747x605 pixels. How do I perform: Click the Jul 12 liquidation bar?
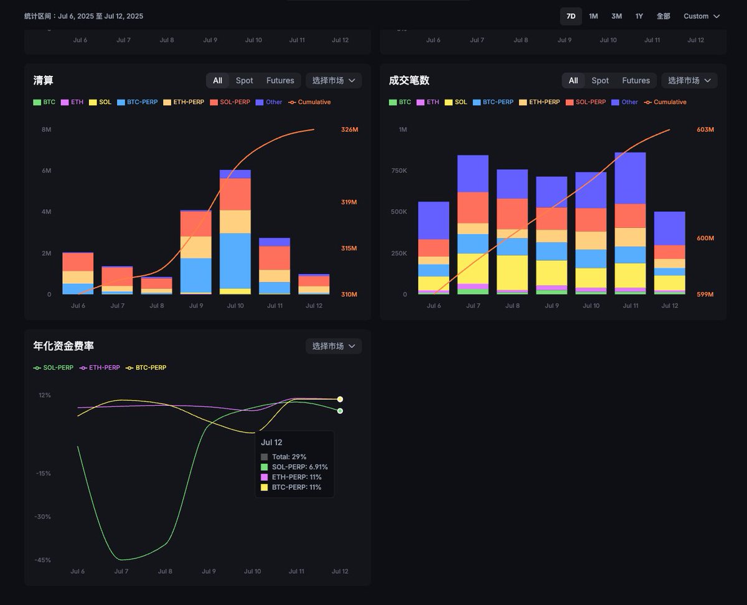point(314,284)
